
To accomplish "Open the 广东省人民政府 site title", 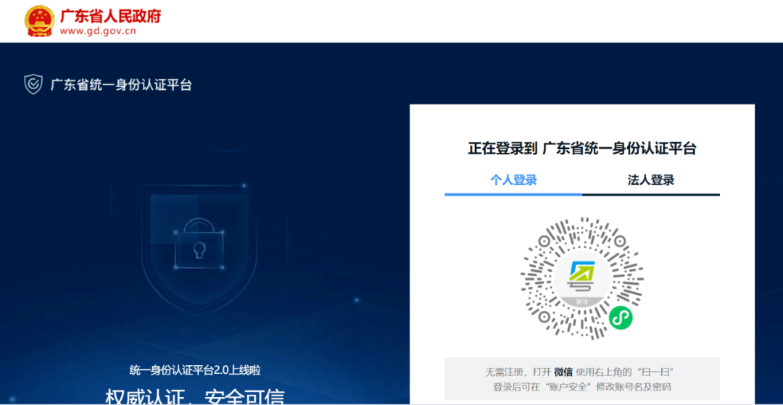I will [x=110, y=15].
